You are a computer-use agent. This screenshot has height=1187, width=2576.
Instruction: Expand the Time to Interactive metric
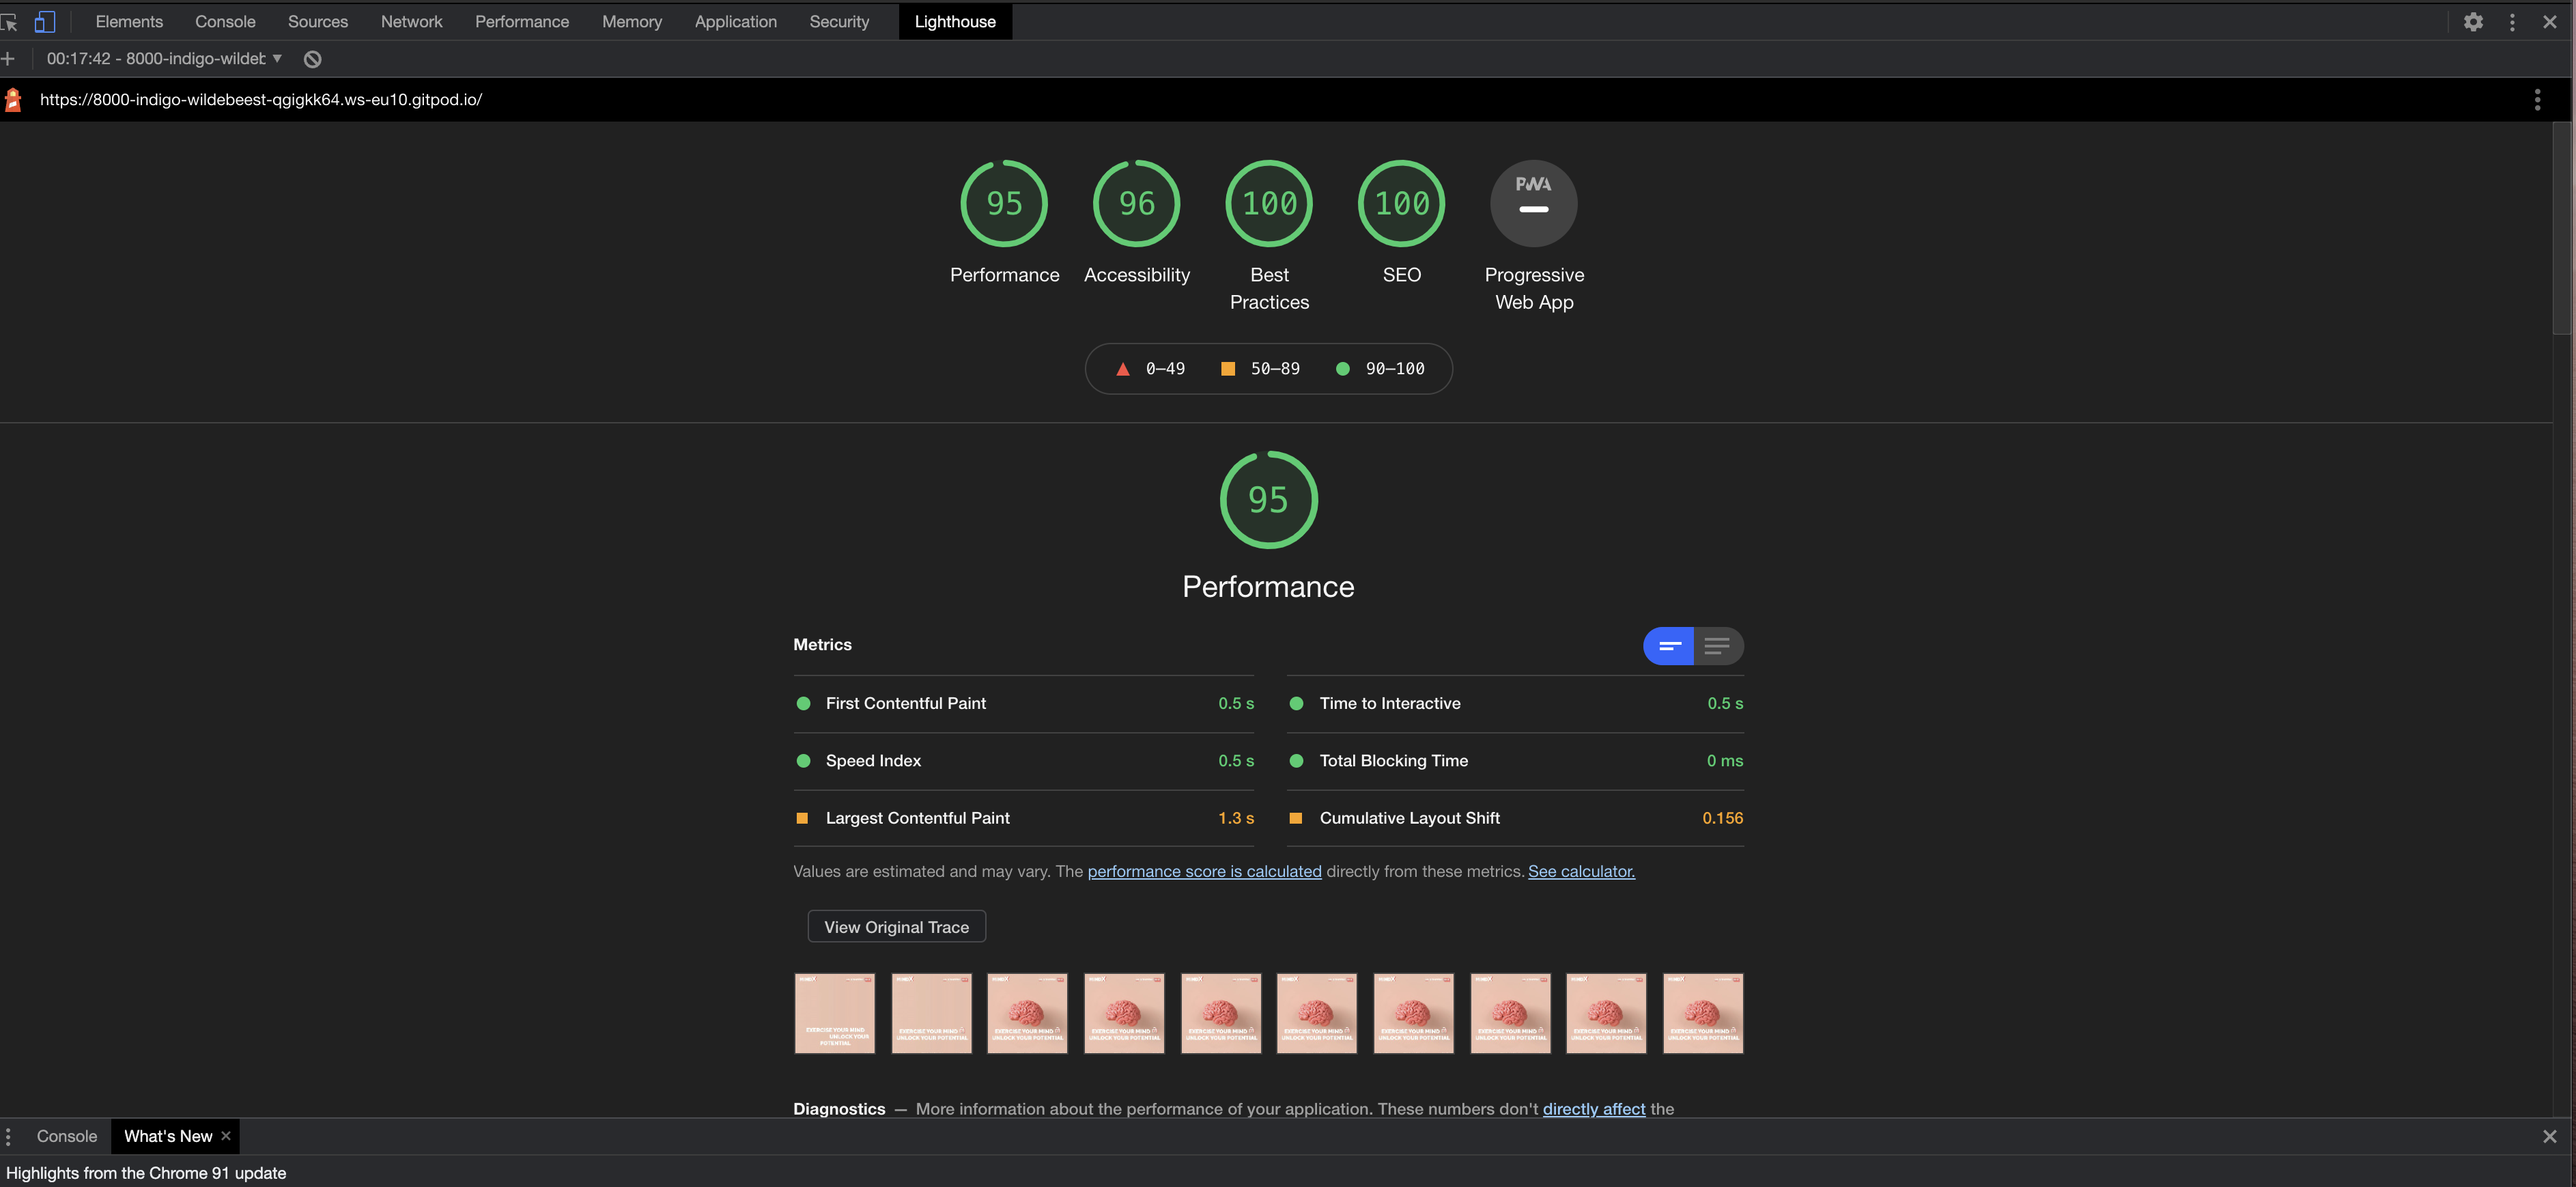pyautogui.click(x=1515, y=703)
